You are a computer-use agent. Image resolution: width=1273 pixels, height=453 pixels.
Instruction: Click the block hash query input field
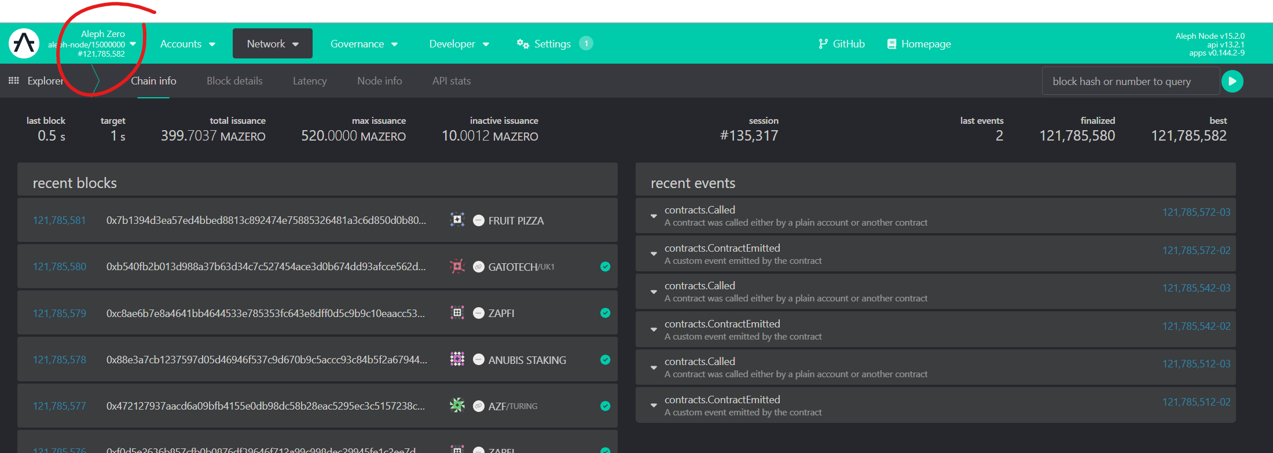(x=1130, y=82)
